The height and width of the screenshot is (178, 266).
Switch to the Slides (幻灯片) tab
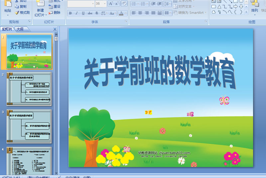coord(7,29)
